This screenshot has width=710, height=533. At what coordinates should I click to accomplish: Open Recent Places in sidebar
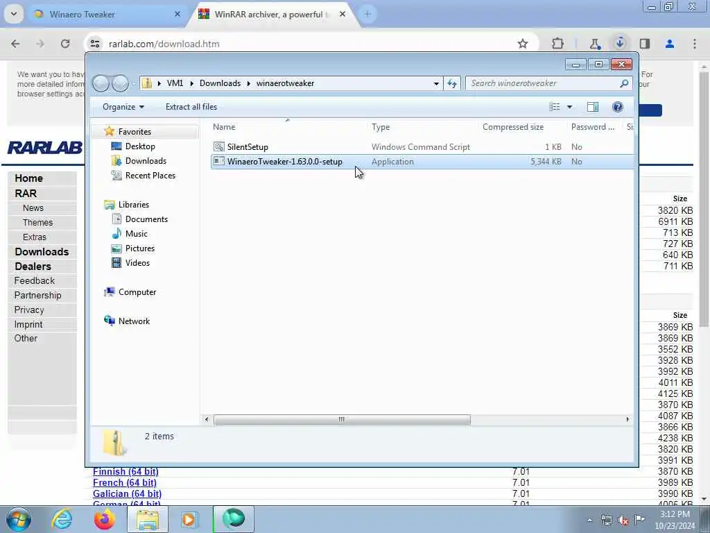coord(150,175)
